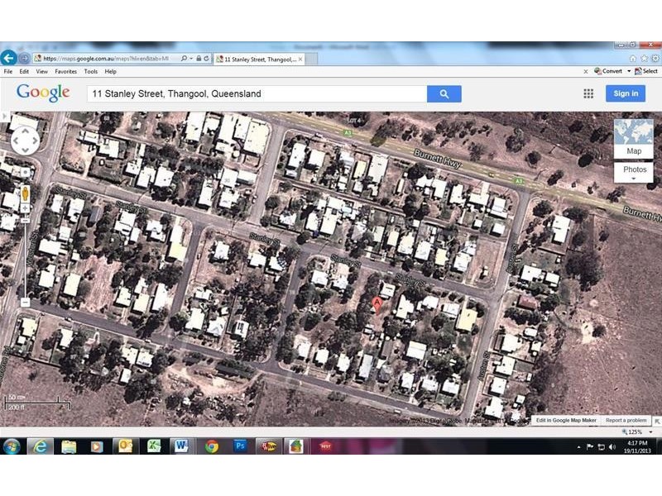This screenshot has height=496, width=662.
Task: Click the refresh icon in the address bar
Action: (x=206, y=59)
